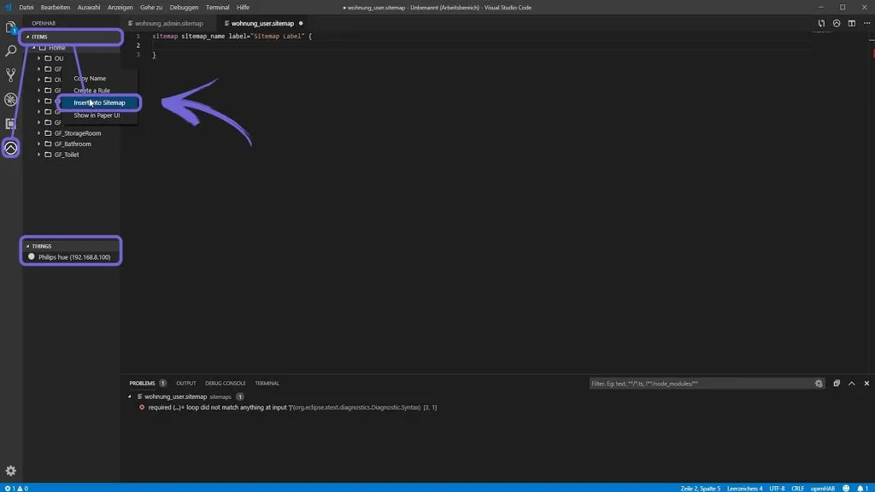Select the wohnung_user.sitemap editor tab
This screenshot has height=492, width=875.
[262, 23]
